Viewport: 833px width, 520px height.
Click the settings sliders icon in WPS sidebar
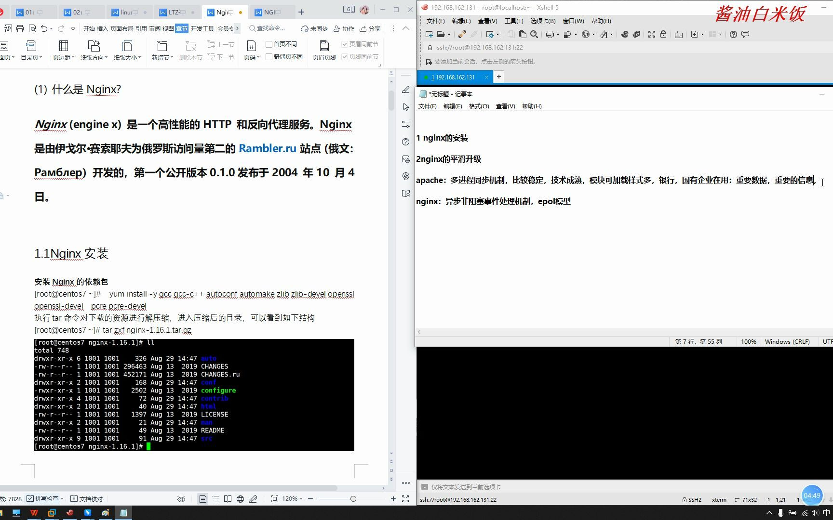tap(406, 124)
